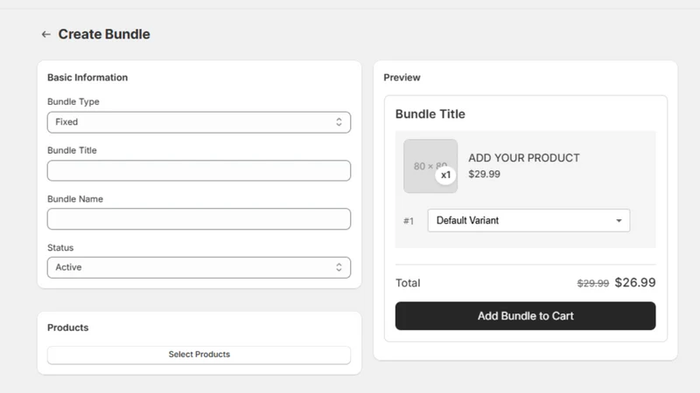
Task: Go back using the arrow beside Create Bundle
Action: coord(46,34)
